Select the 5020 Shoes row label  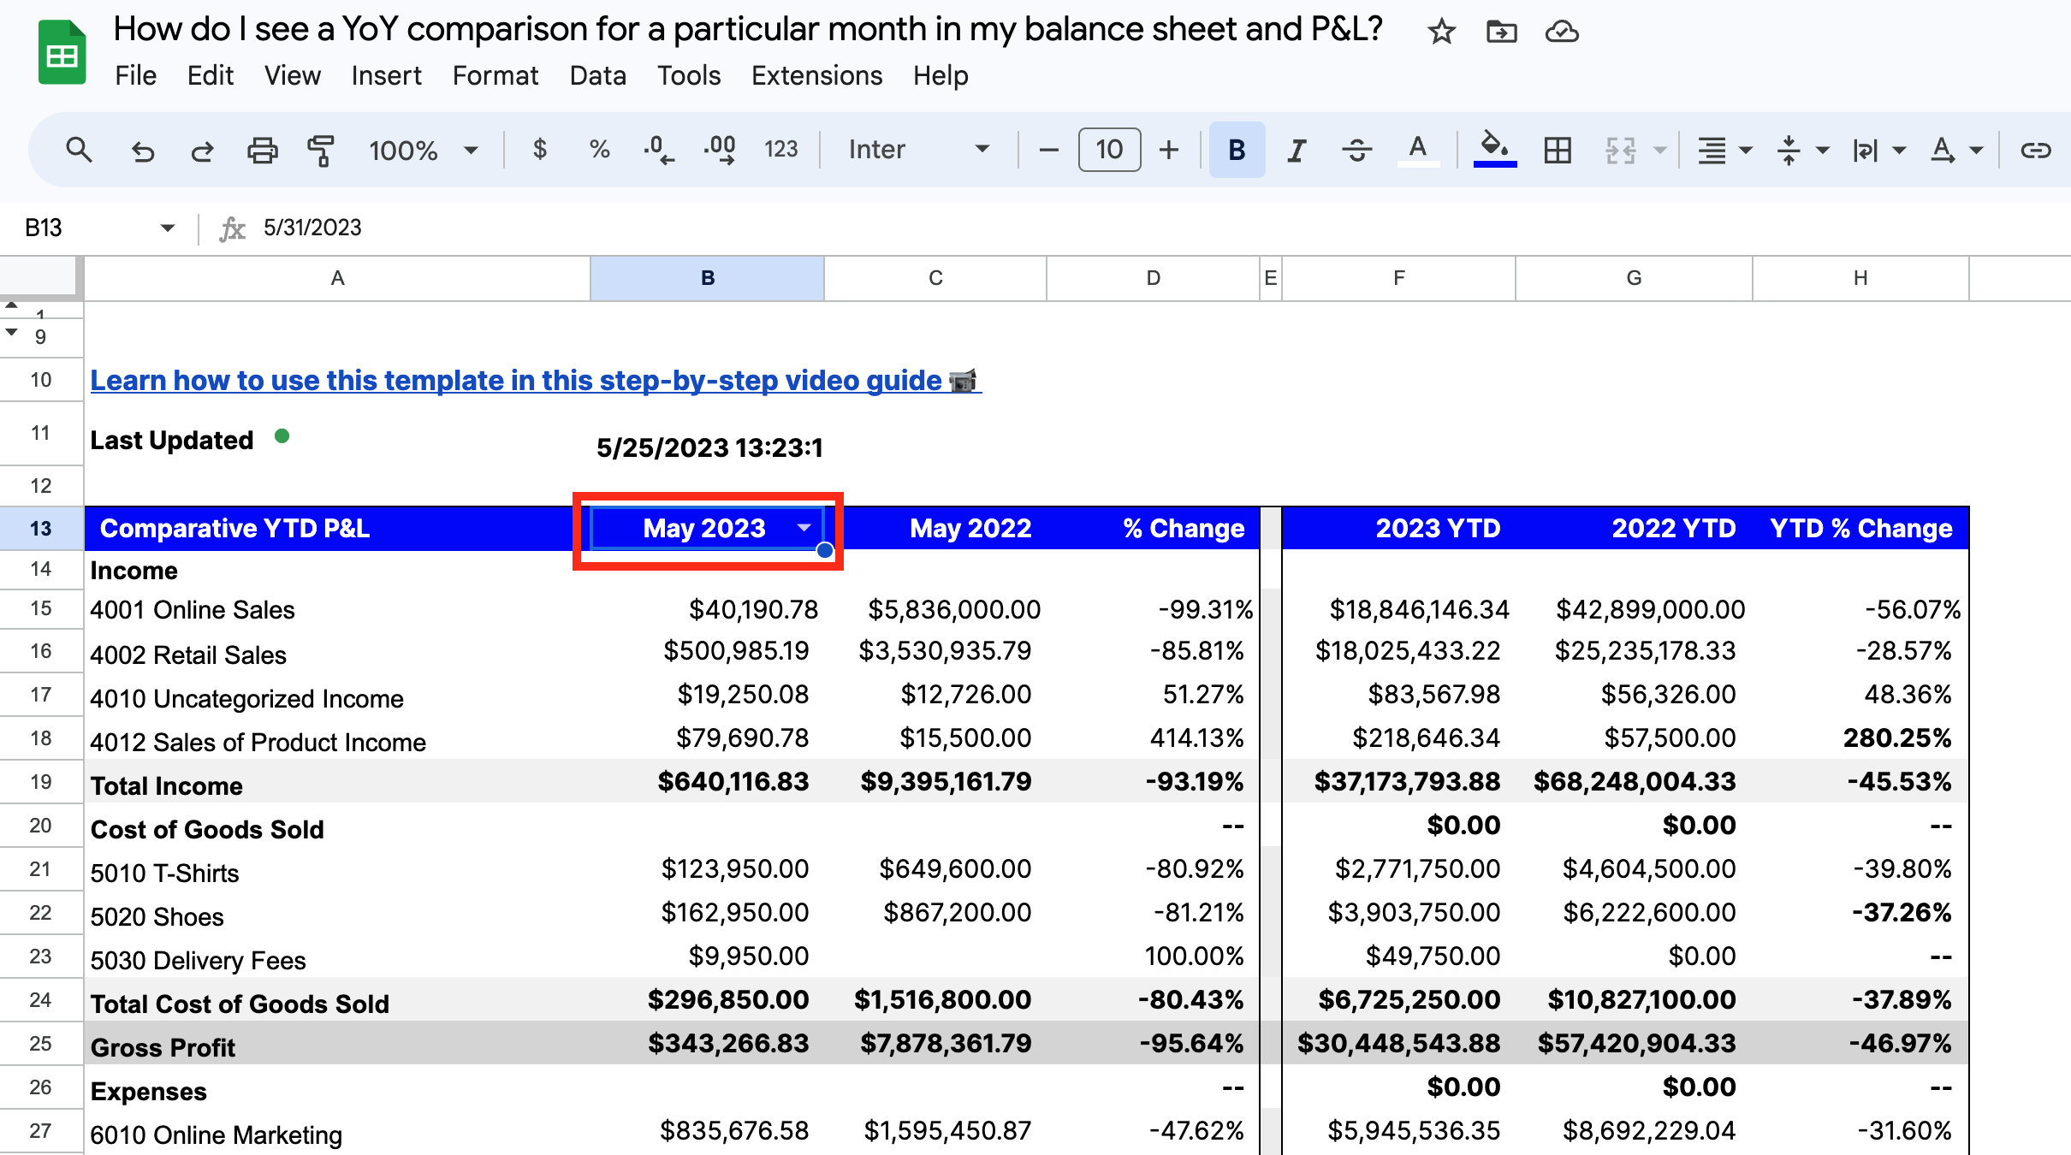(x=157, y=917)
